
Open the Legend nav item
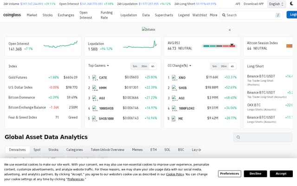coord(184,15)
